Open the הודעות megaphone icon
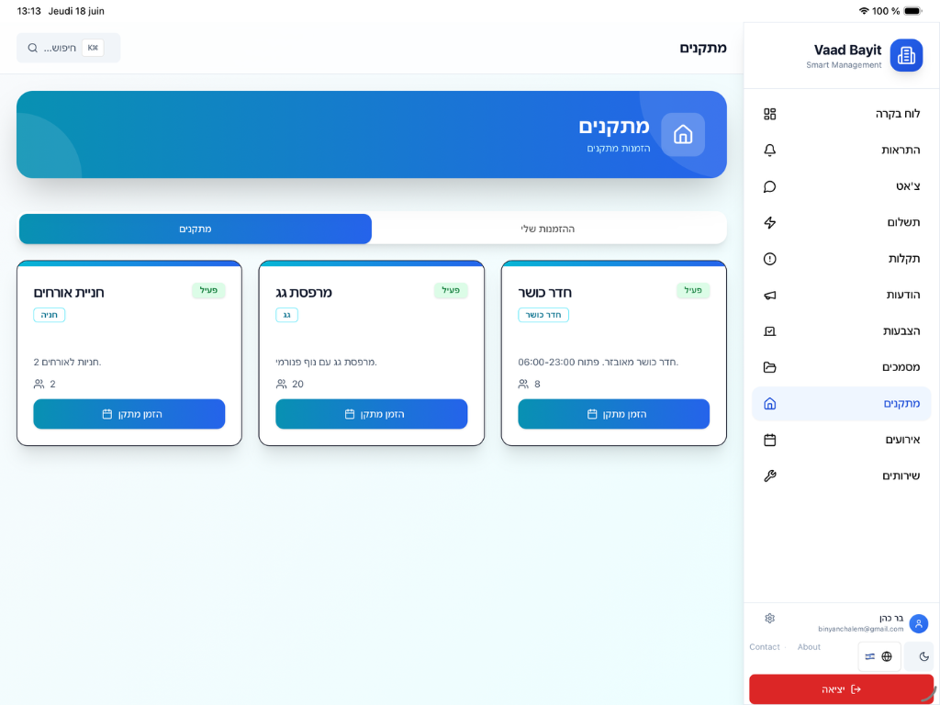This screenshot has width=940, height=705. [770, 295]
